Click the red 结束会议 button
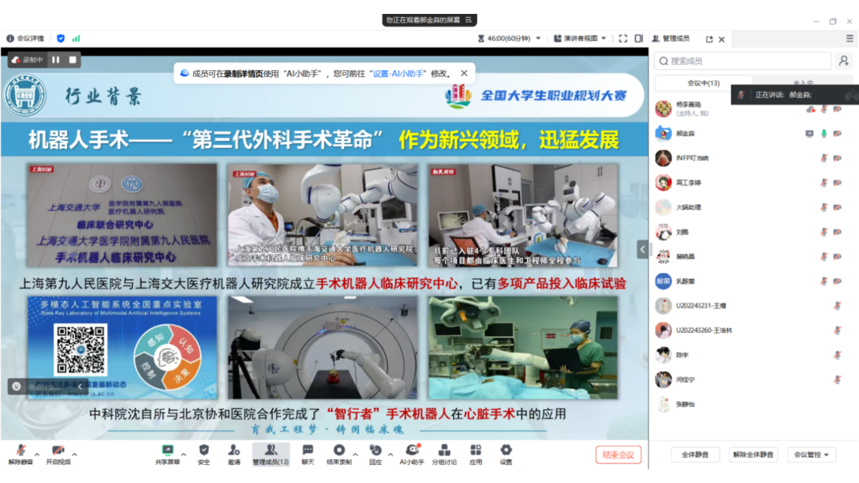The width and height of the screenshot is (859, 483). (618, 455)
